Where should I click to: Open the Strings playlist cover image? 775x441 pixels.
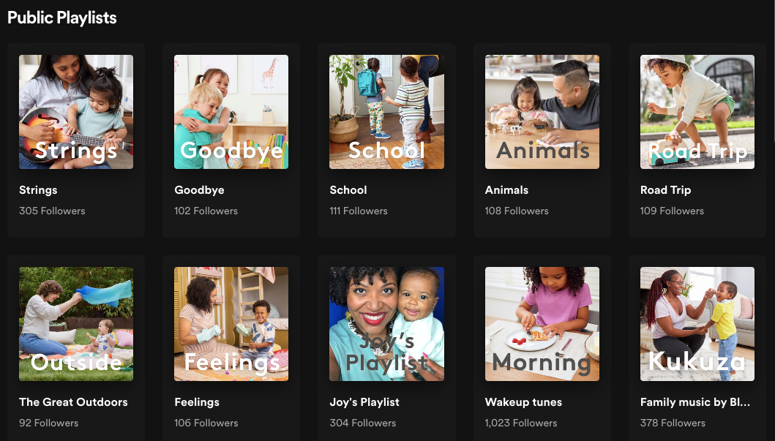(x=76, y=112)
